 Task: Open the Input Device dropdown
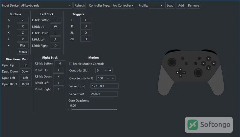(46, 5)
